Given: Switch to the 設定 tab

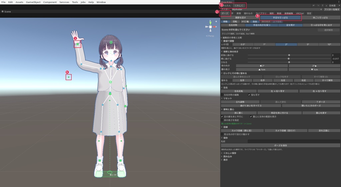Looking at the screenshot, I should coord(309,13).
